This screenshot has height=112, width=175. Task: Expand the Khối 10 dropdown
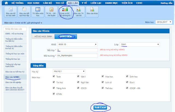coord(77,44)
